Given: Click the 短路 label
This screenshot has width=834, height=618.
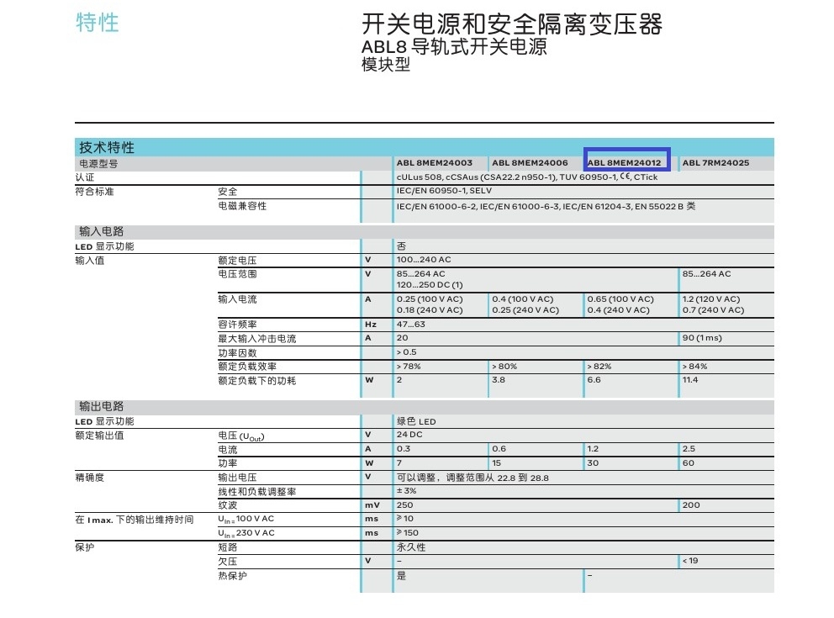Looking at the screenshot, I should [228, 547].
